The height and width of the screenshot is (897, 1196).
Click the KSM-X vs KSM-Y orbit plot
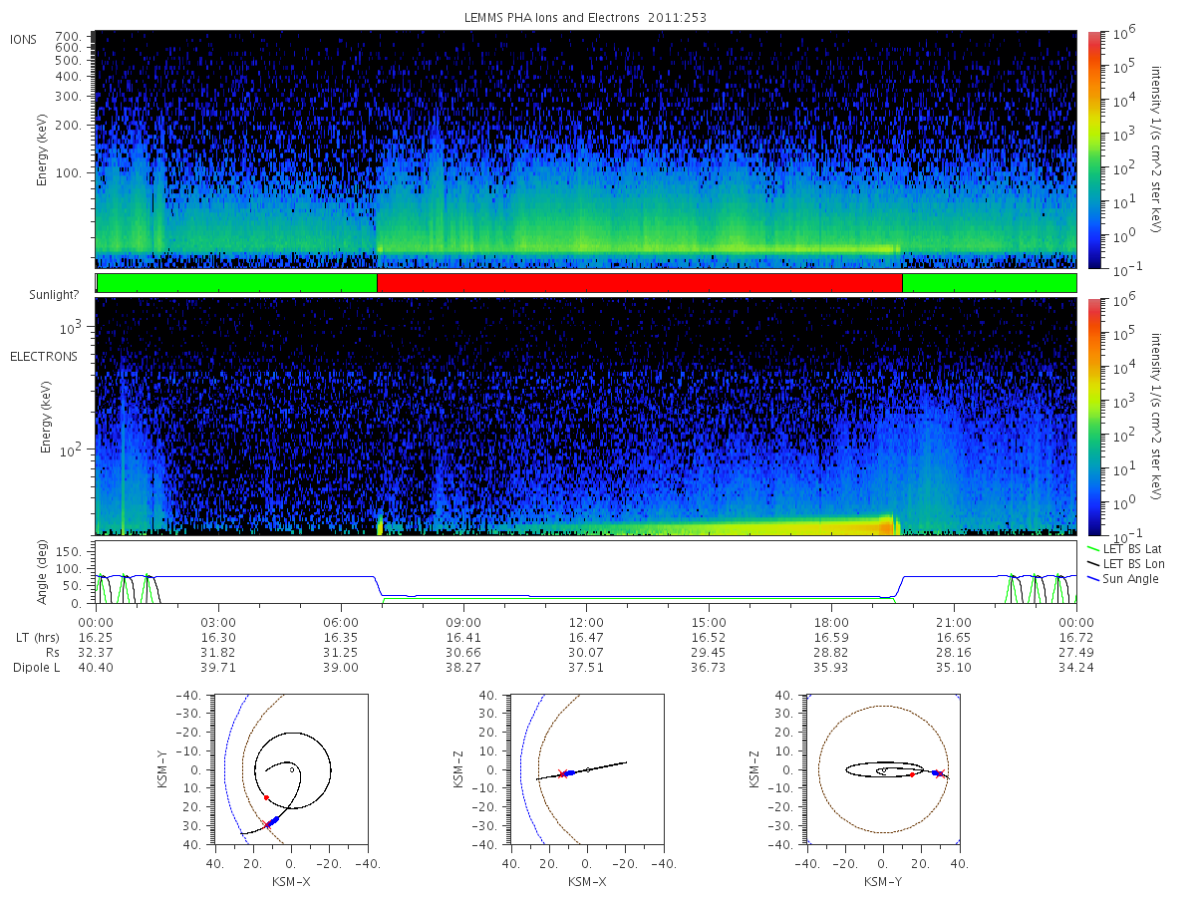(290, 769)
